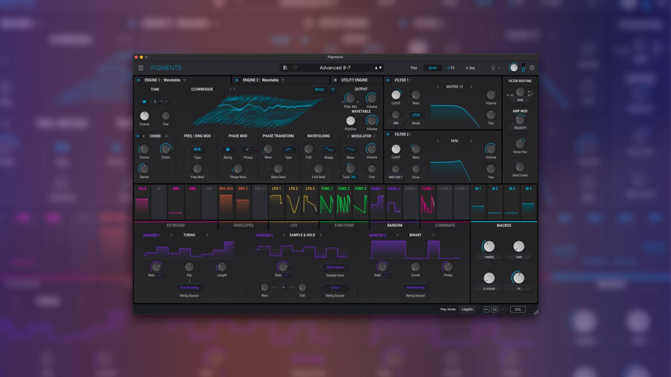The height and width of the screenshot is (377, 671).
Task: Select the Wavefolding Shape sine icon
Action: click(329, 149)
